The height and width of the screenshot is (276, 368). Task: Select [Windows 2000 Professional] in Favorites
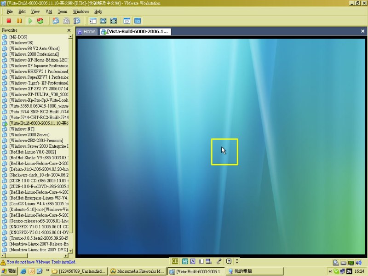pos(34,54)
